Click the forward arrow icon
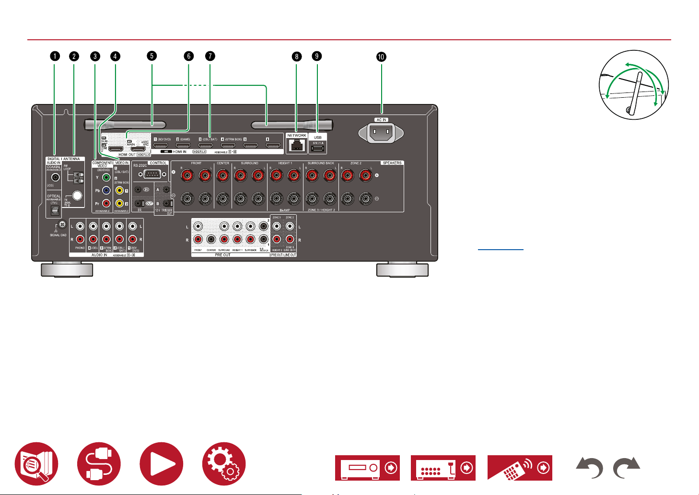Viewport: 699px width, 495px height. (627, 468)
